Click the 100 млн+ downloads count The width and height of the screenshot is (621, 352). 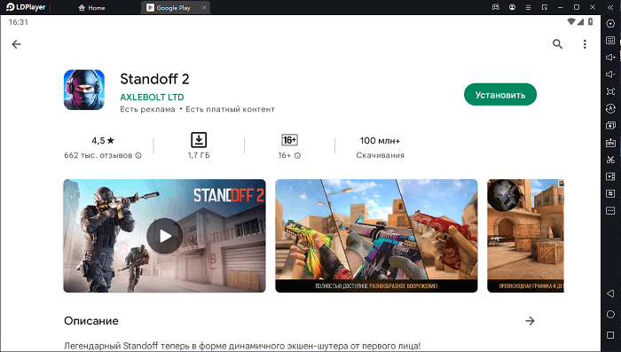click(x=380, y=141)
